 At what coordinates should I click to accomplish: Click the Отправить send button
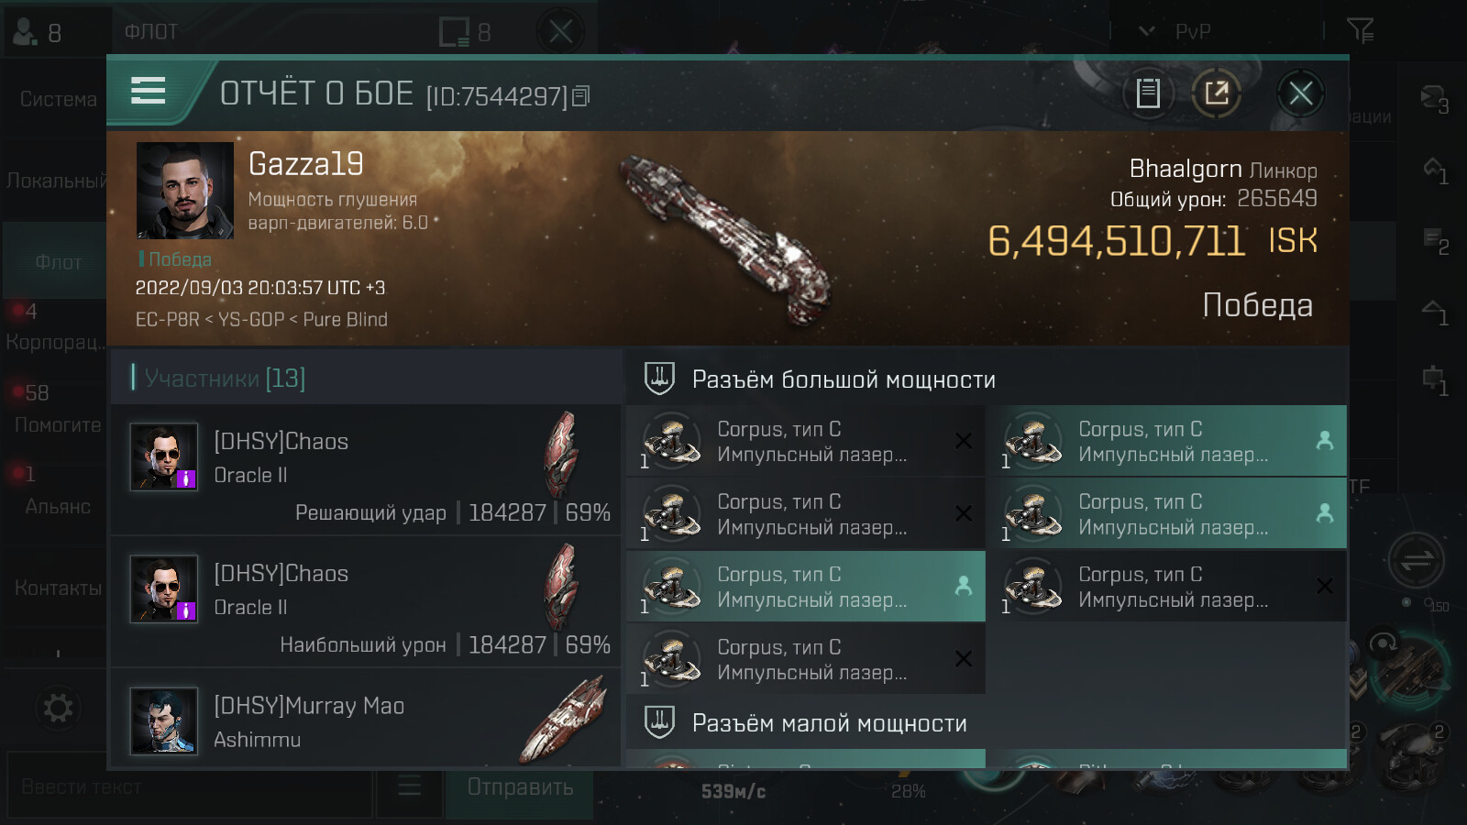(520, 787)
